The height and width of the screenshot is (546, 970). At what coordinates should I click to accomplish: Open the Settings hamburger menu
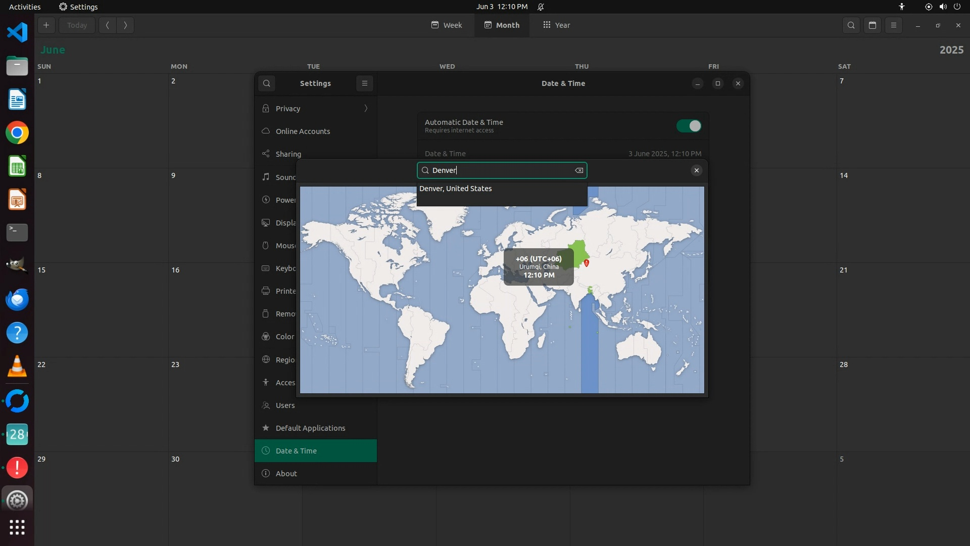tap(365, 83)
